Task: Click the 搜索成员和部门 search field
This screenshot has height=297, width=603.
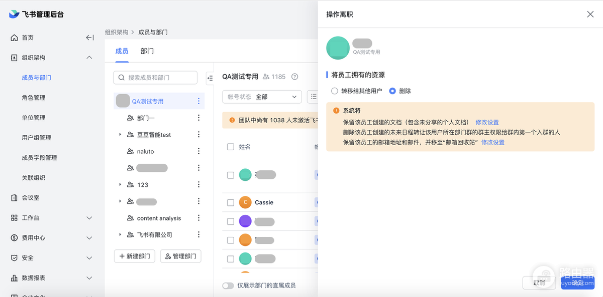Action: pyautogui.click(x=156, y=78)
